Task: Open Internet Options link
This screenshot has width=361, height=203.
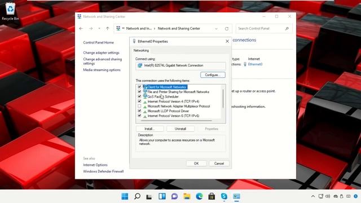Action: pyautogui.click(x=95, y=165)
